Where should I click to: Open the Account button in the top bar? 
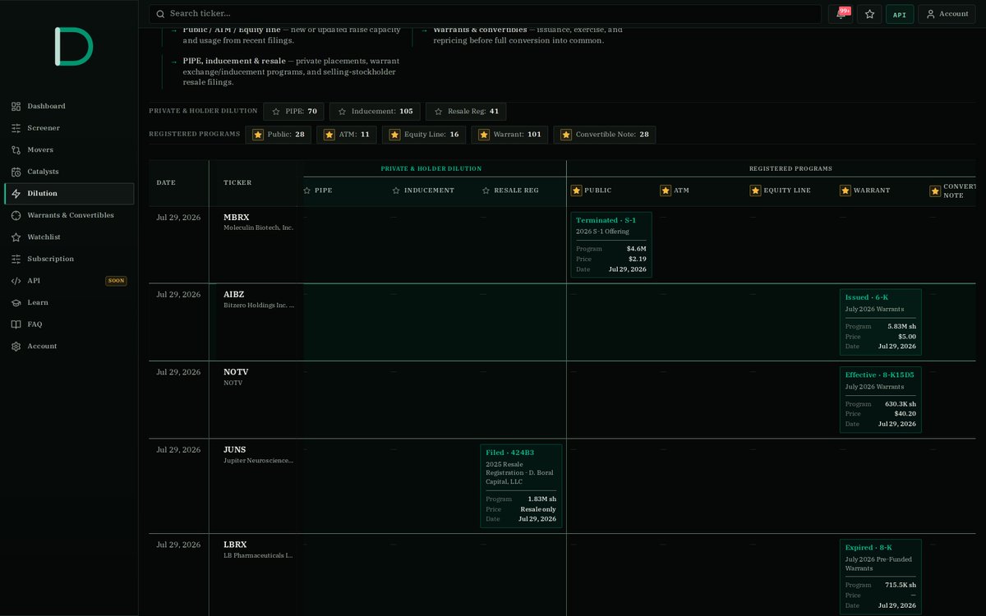(947, 14)
